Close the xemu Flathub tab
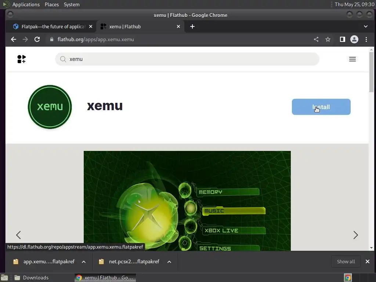 (x=178, y=26)
